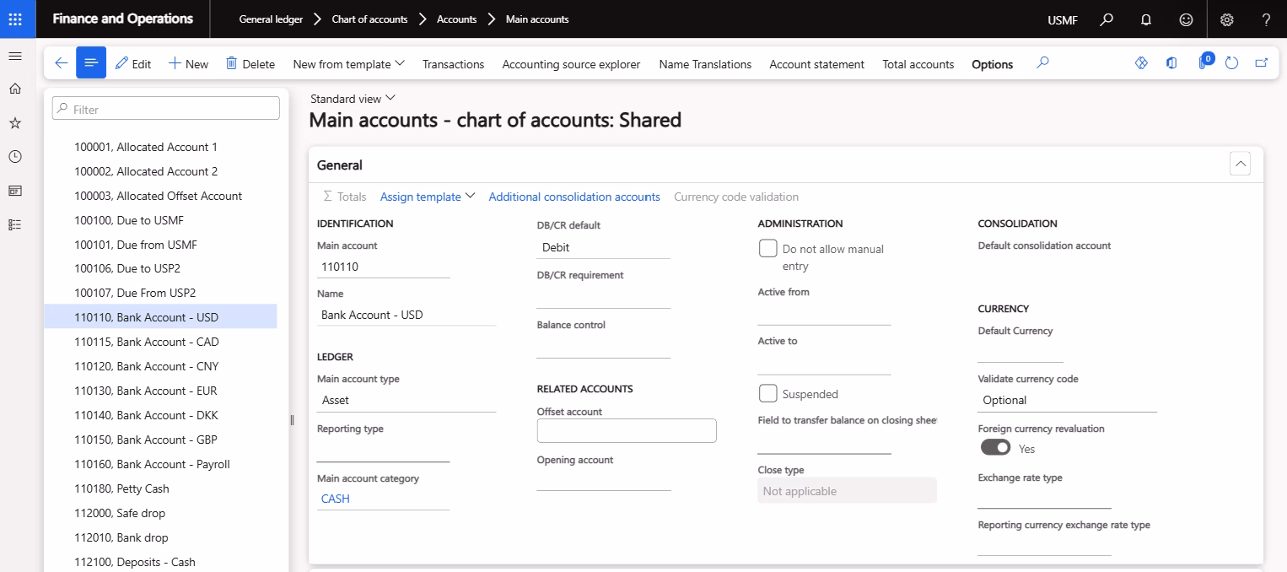Open Workspaces icon in sidebar
The image size is (1287, 572).
[14, 191]
